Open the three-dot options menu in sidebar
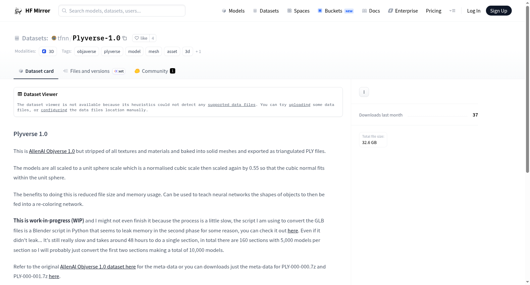Screen dimensions: 530x285 click(364, 92)
